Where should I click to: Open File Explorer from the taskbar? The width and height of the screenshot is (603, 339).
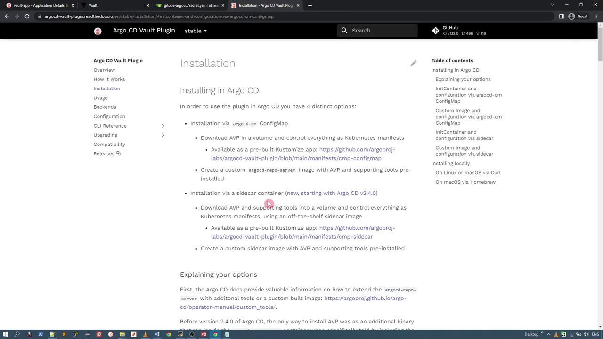click(122, 334)
